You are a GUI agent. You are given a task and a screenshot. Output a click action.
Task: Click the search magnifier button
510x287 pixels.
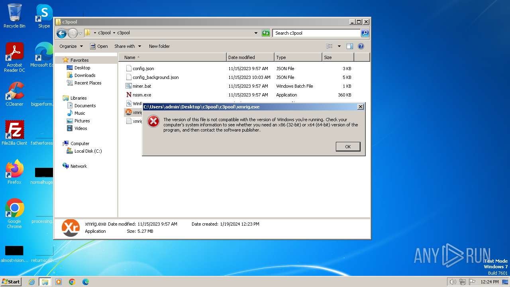pyautogui.click(x=365, y=33)
